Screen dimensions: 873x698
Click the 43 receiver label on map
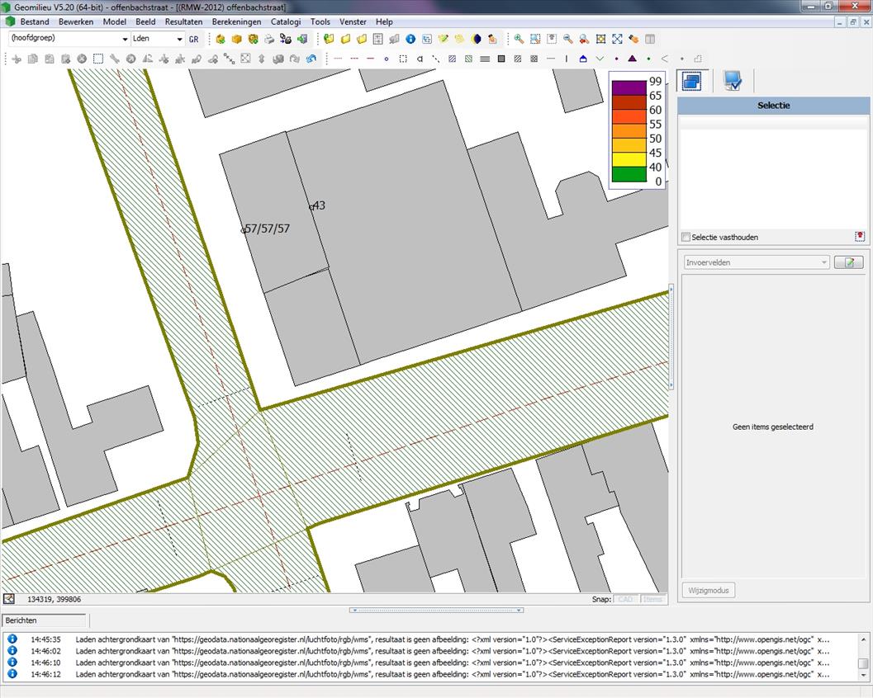[319, 205]
